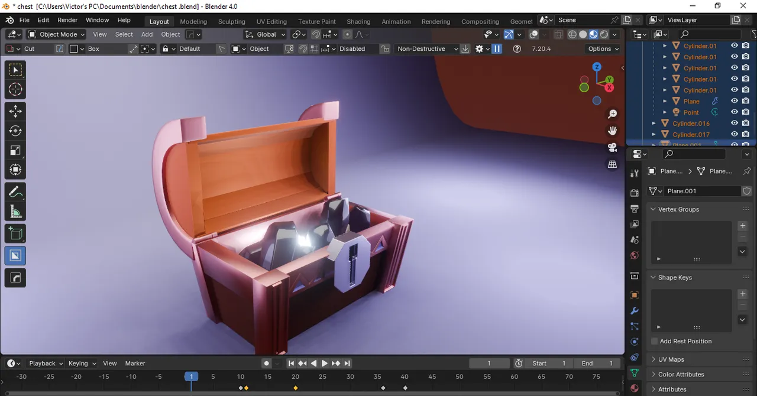757x396 pixels.
Task: Hide Cylinder.017 with its eye icon
Action: (x=735, y=135)
